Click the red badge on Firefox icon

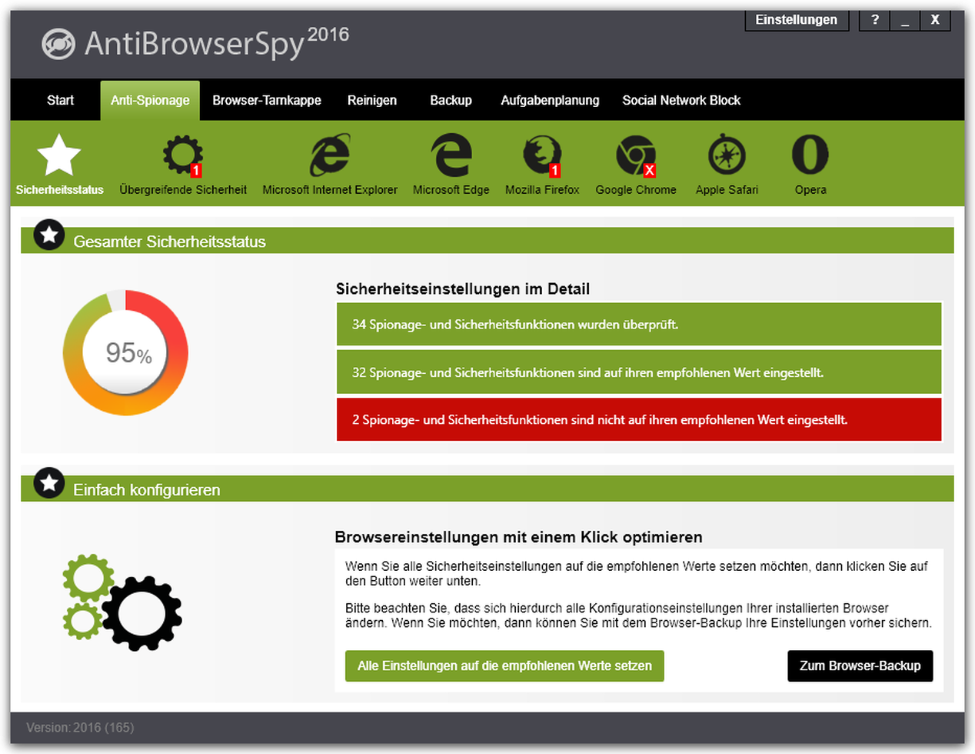pos(554,171)
